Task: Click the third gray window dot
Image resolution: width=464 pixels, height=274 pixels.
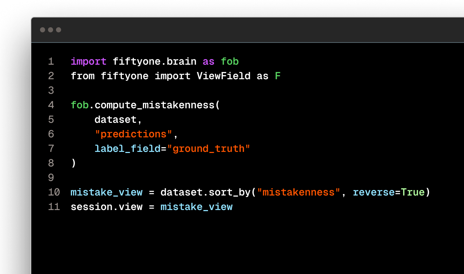Action: coord(59,30)
